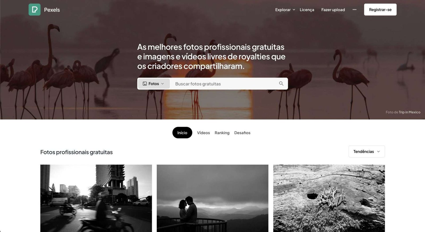Switch to the Vídeos tab
Image resolution: width=425 pixels, height=232 pixels.
[203, 133]
